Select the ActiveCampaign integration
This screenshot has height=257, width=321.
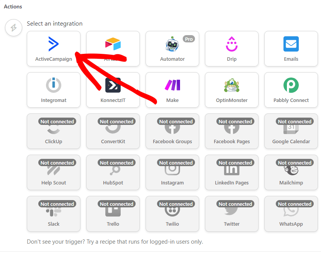[54, 48]
